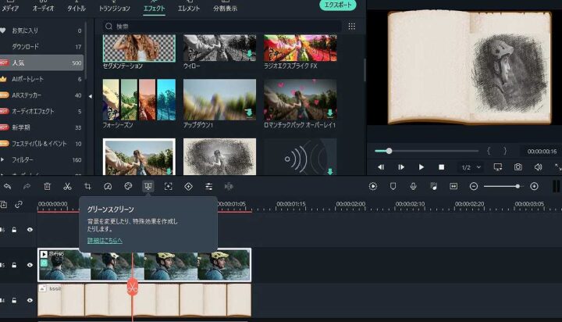
Task: Open the エレメント tab
Action: point(188,9)
